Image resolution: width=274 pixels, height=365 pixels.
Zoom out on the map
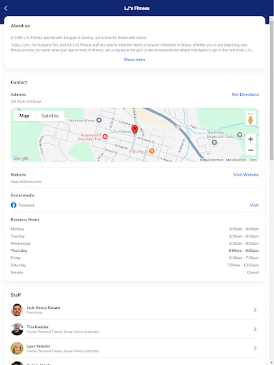tap(250, 150)
